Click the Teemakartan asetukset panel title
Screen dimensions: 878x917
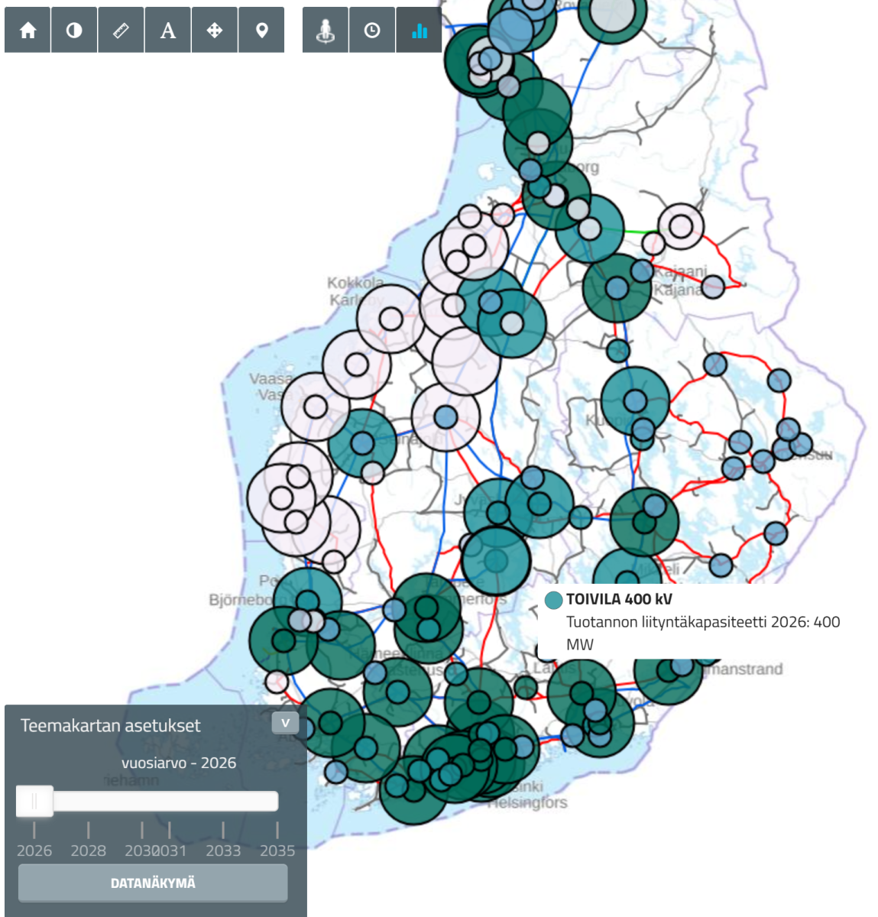tap(111, 726)
